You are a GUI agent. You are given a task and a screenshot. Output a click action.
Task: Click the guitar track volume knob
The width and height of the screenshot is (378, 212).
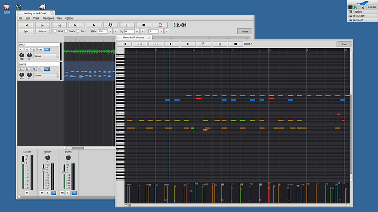pos(22,55)
